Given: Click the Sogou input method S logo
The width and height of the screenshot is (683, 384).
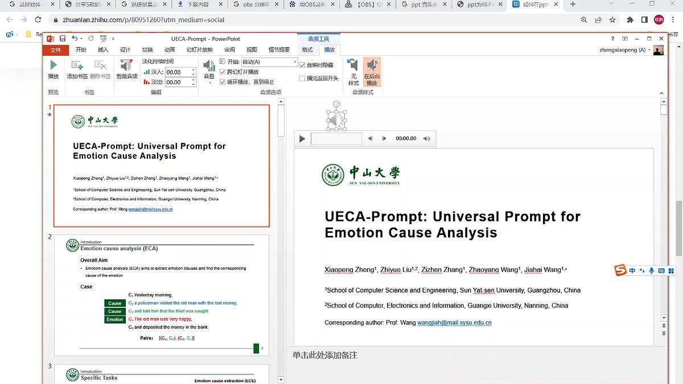Looking at the screenshot, I should tap(620, 270).
